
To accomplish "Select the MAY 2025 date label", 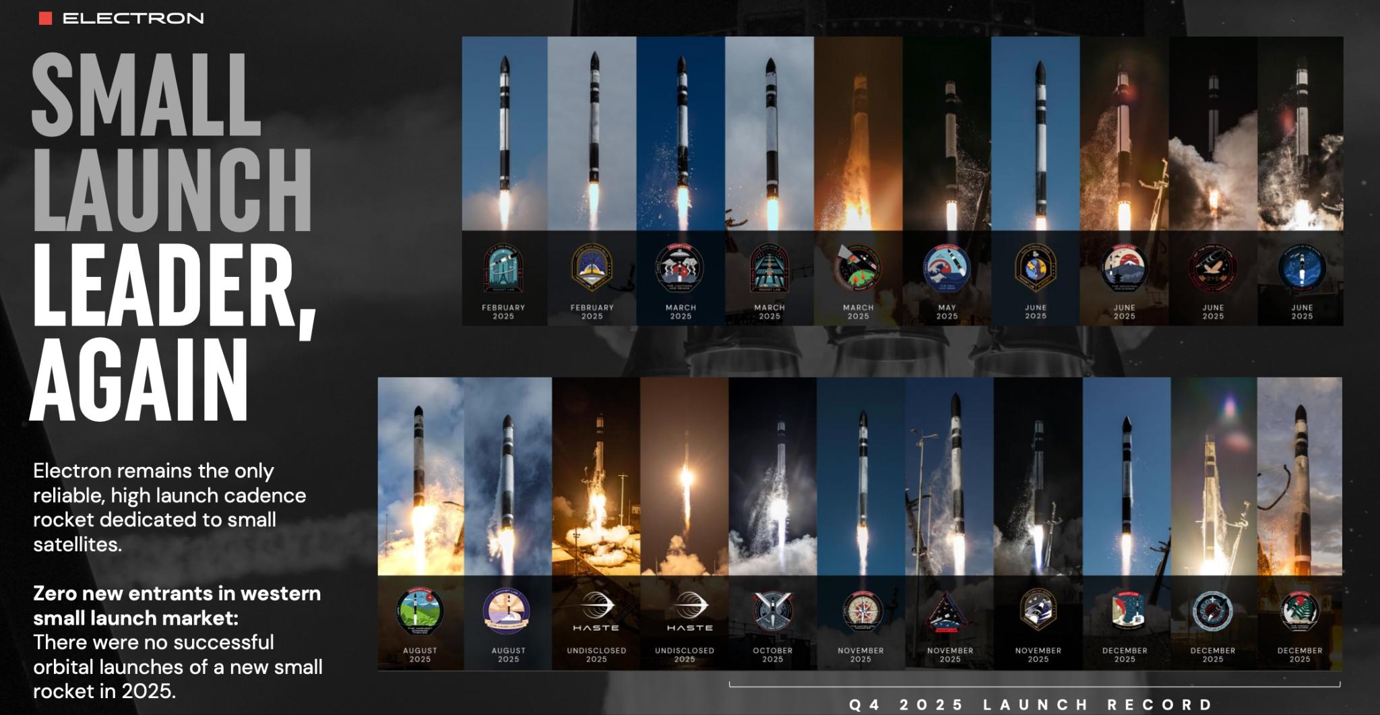I will coord(947,311).
